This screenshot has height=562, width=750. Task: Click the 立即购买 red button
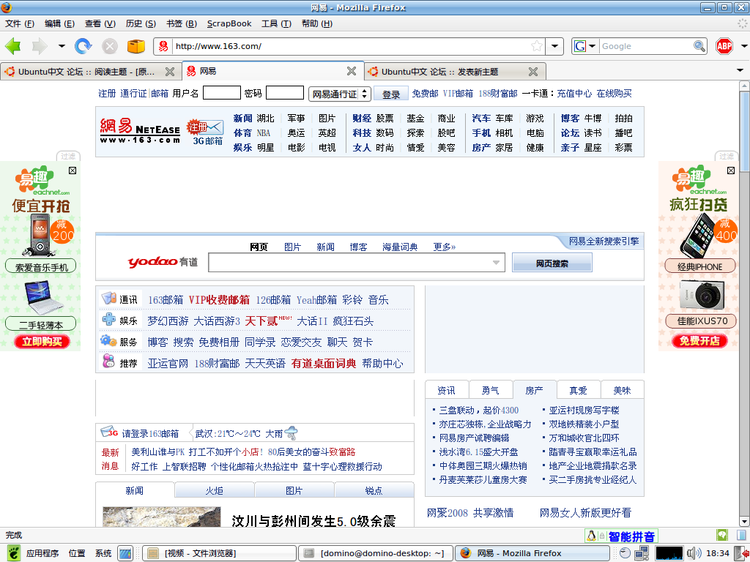tap(42, 341)
